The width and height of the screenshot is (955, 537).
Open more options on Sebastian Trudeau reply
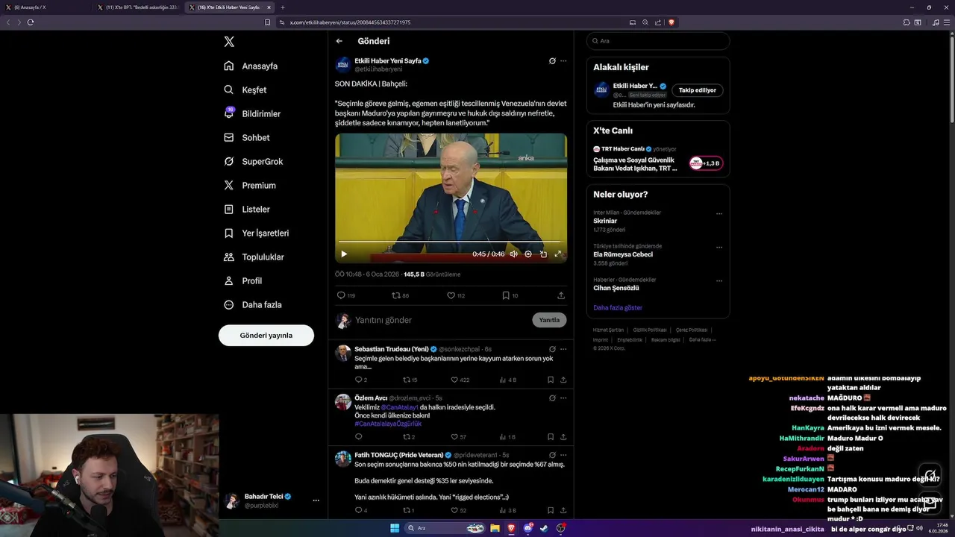tap(563, 349)
